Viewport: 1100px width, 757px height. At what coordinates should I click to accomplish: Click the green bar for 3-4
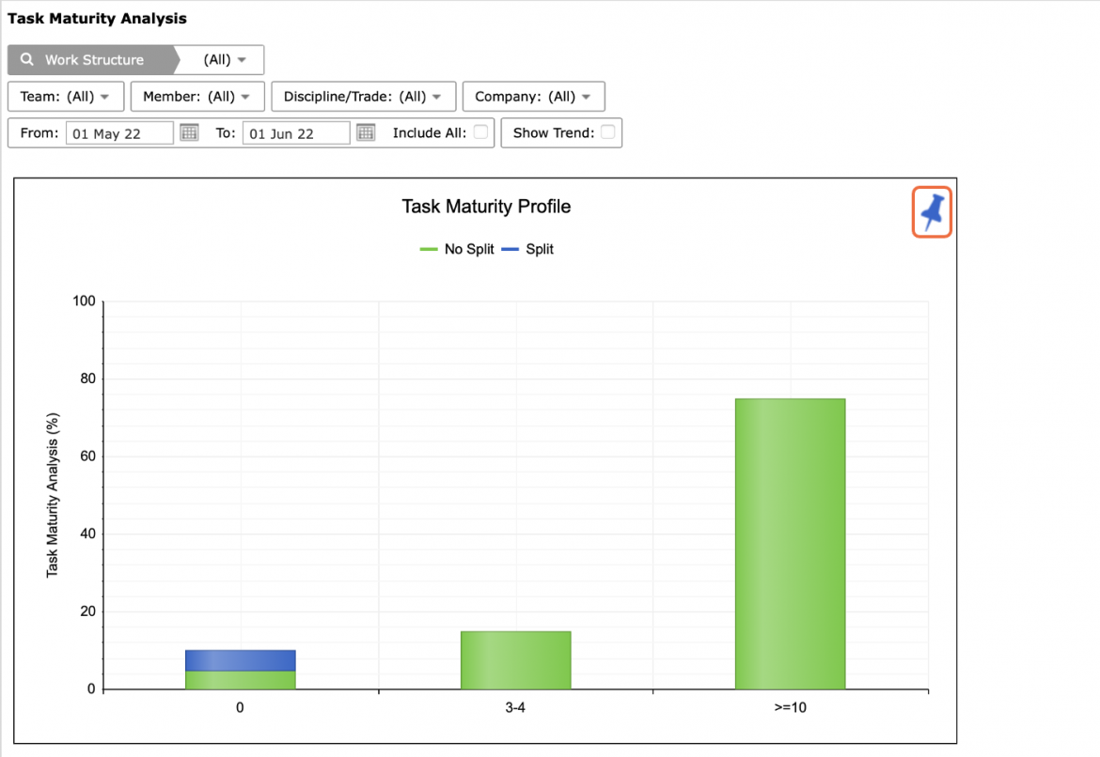coord(515,660)
